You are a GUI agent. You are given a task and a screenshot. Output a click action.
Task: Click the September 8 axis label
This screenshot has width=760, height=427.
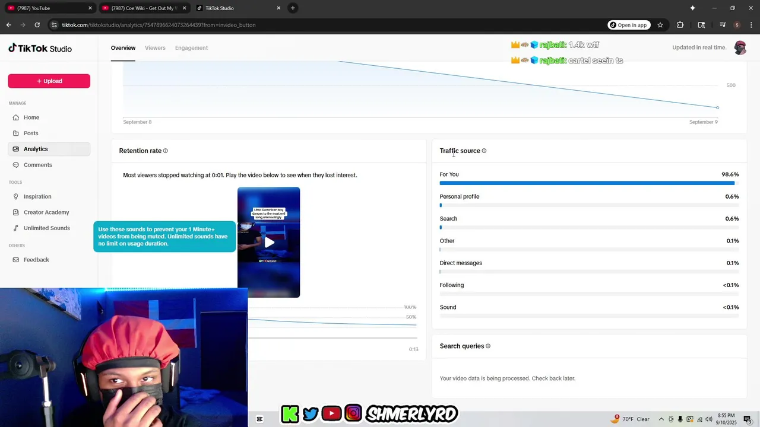coord(137,122)
